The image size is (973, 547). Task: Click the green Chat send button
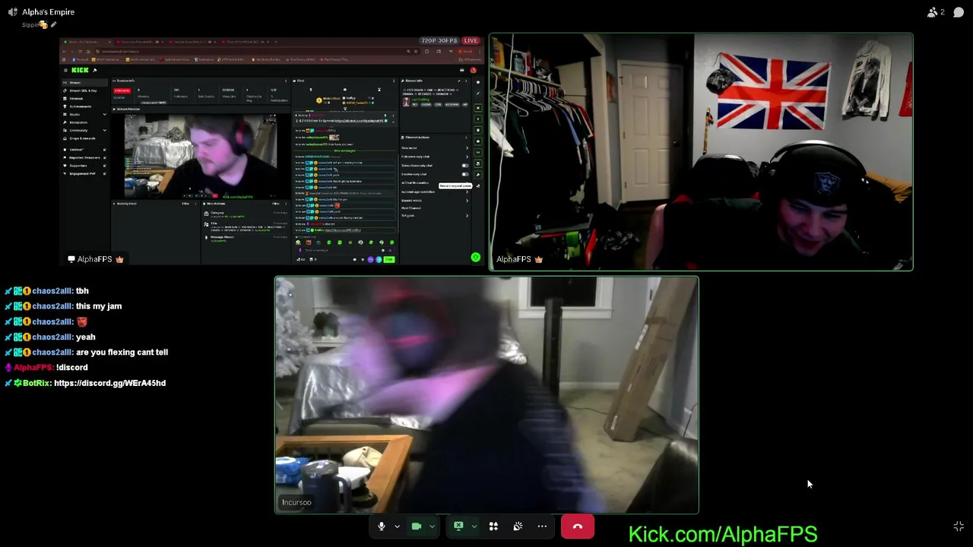coord(388,260)
